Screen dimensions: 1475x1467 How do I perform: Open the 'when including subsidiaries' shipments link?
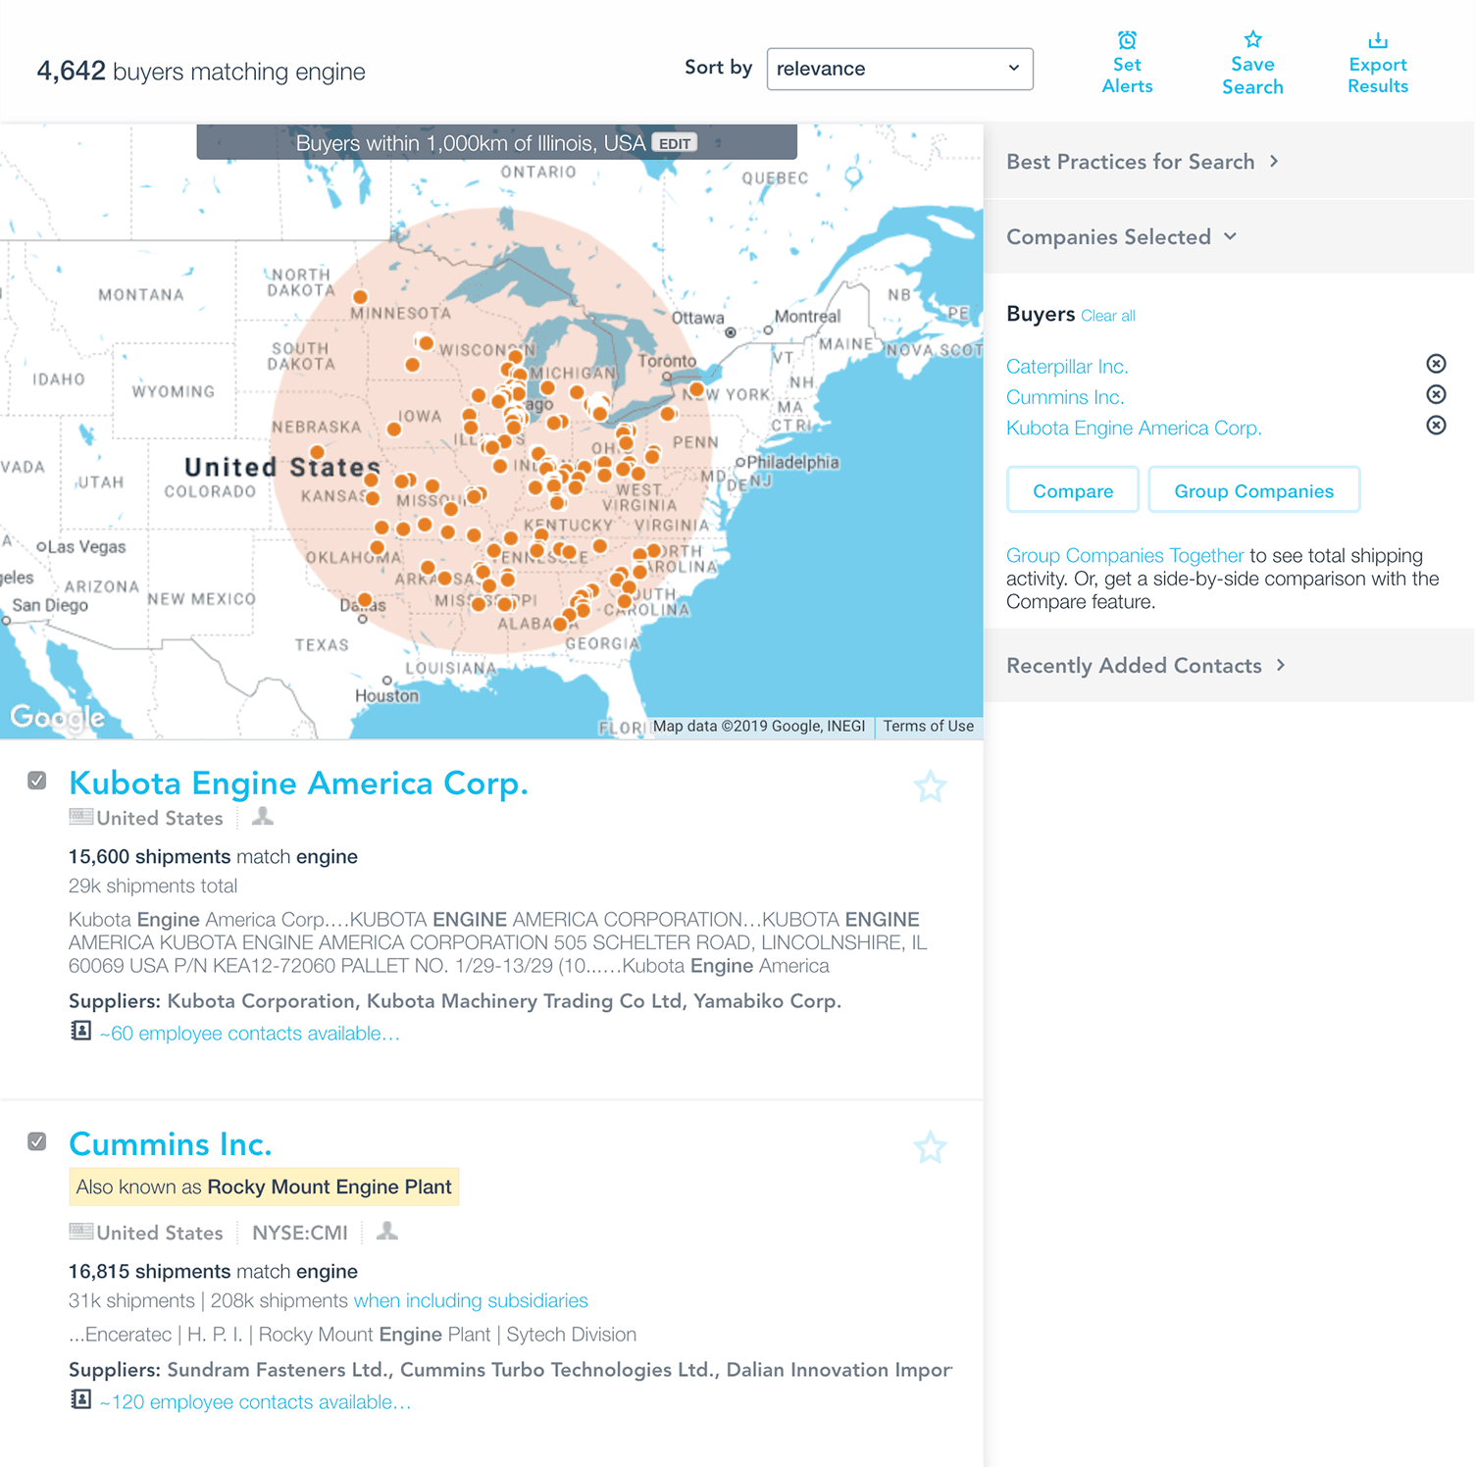pos(470,1300)
